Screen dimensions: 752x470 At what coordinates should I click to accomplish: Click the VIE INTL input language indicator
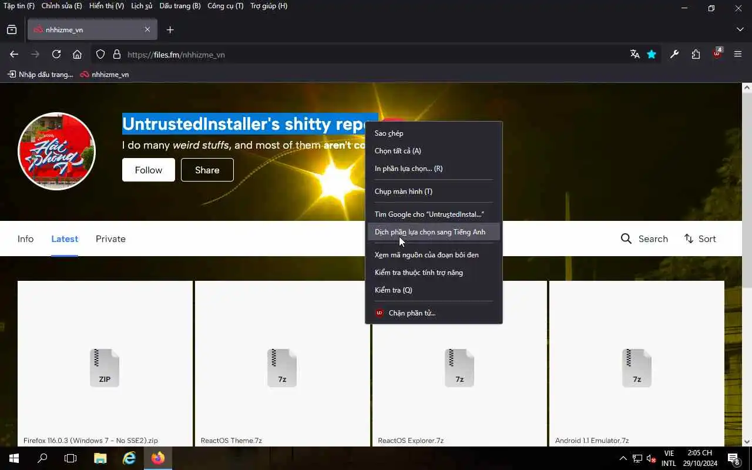point(669,458)
